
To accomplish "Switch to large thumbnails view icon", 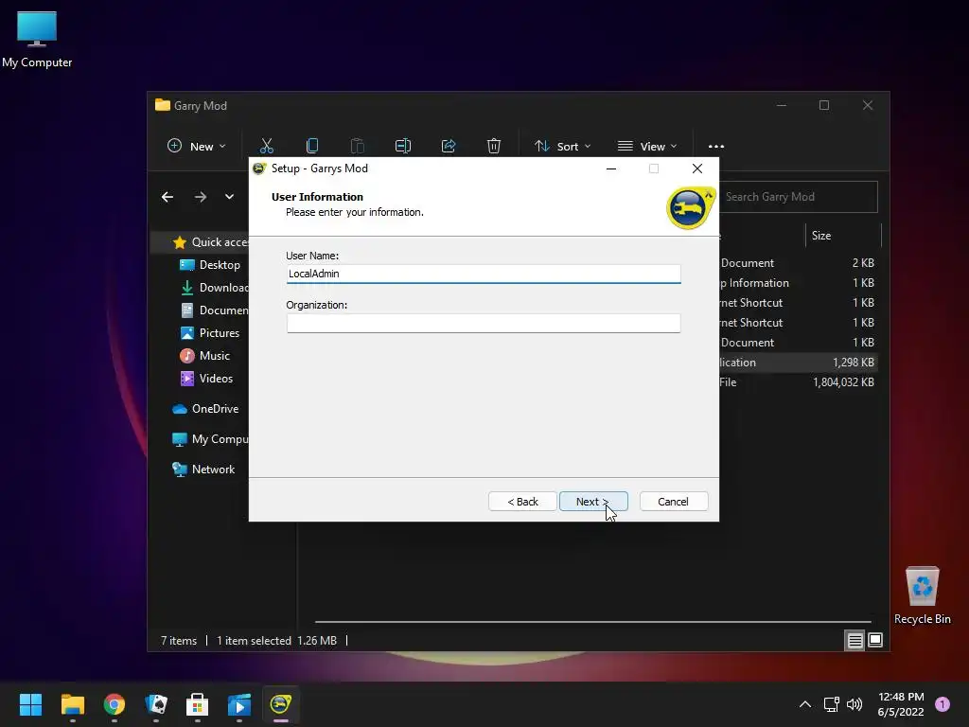I will [x=875, y=640].
